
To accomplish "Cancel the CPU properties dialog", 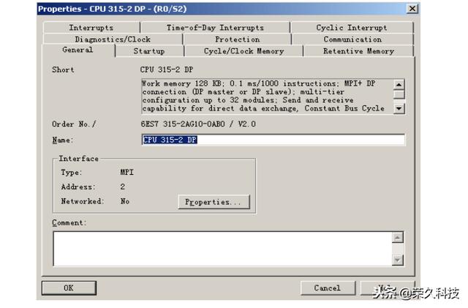I will click(x=328, y=288).
